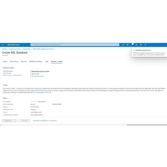The width and height of the screenshot is (167, 167).
Task: Switch to the Security tab
Action: point(24,61)
